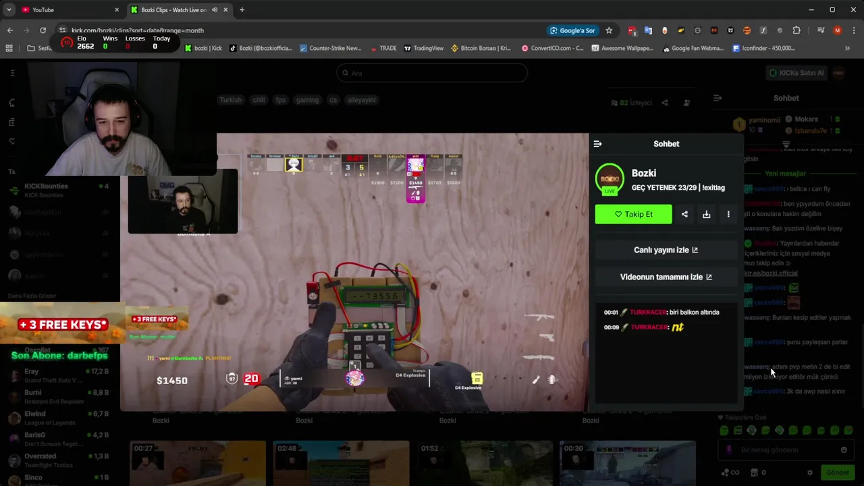Expand Daha Fazla Göster in the sidebar
The height and width of the screenshot is (486, 864).
(x=32, y=296)
